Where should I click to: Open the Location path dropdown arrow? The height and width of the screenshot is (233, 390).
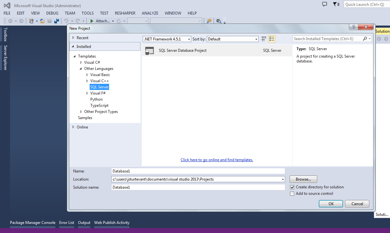click(283, 179)
